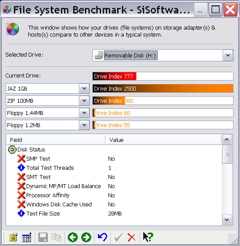Click the vertical scrollbar thumb
This screenshot has height=246, width=240.
227,155
